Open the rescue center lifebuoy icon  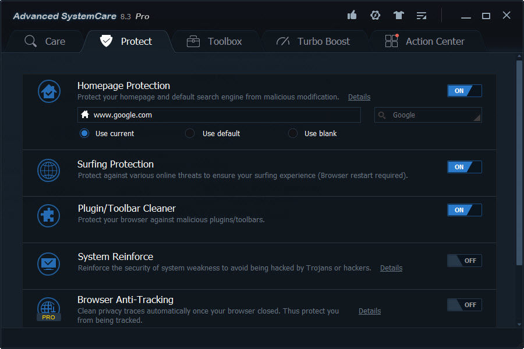click(376, 15)
